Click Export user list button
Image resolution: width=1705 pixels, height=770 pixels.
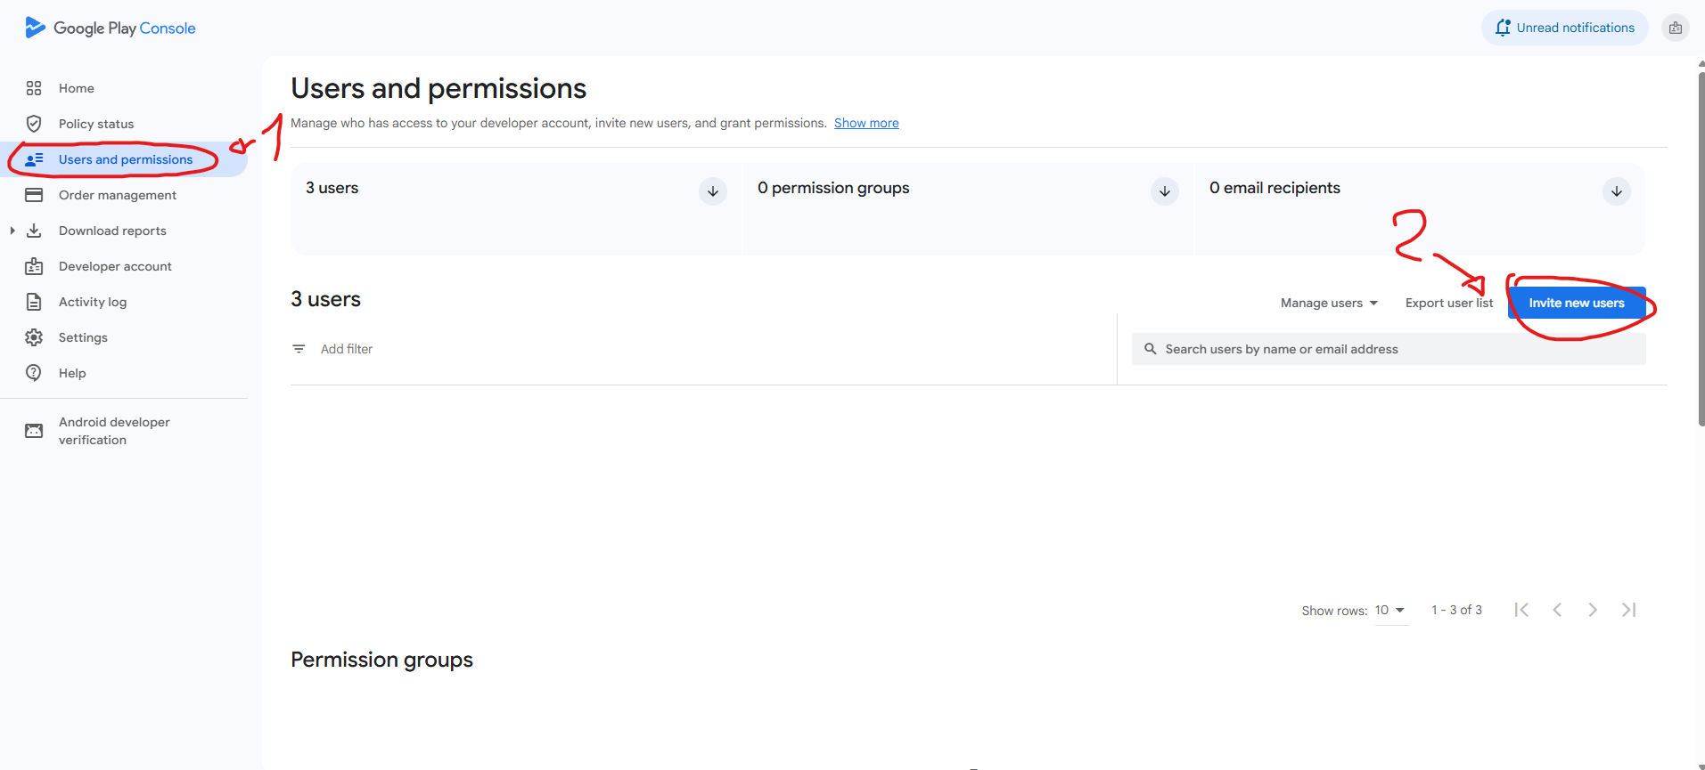(x=1449, y=303)
